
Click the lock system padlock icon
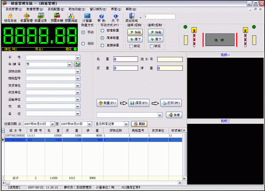(10, 16)
